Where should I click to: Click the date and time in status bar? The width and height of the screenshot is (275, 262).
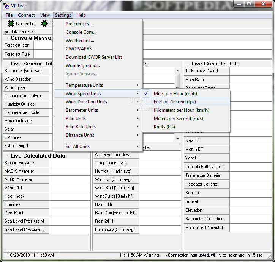[x=31, y=255]
